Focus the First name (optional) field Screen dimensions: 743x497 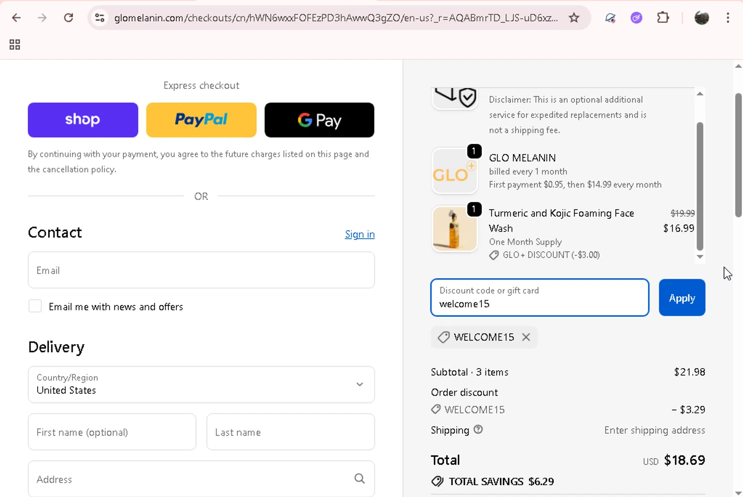pos(112,432)
